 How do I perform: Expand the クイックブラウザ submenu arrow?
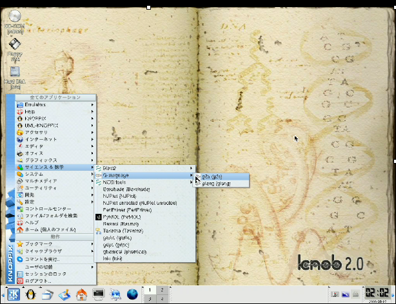92,251
